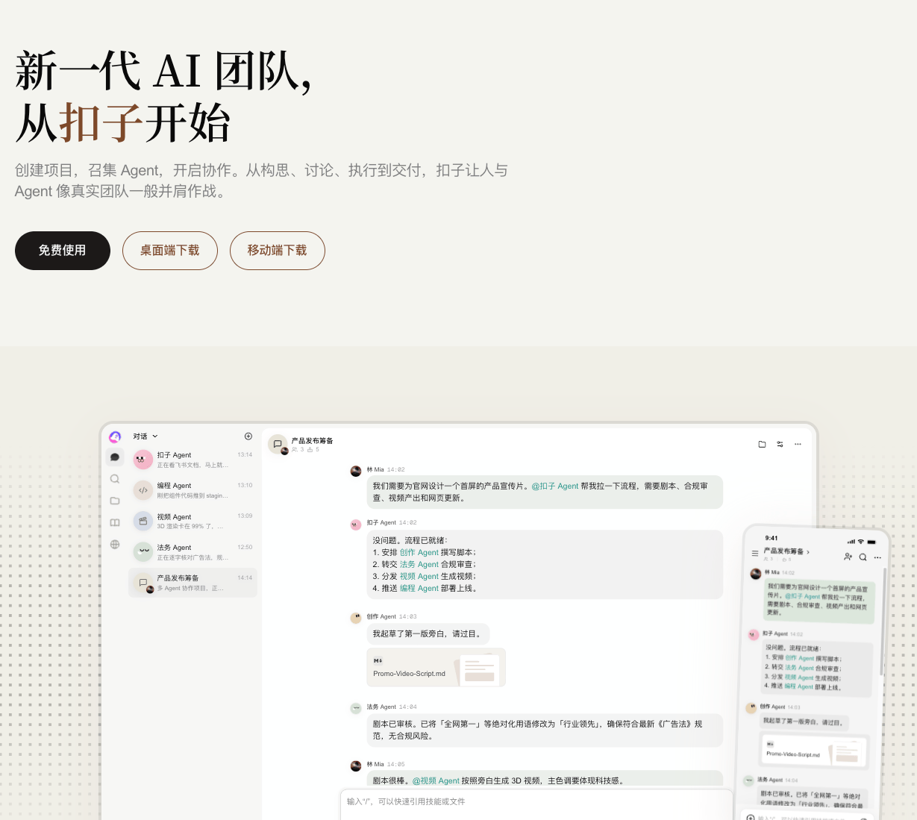The width and height of the screenshot is (917, 820).
Task: Open chat settings sliders icon
Action: tap(780, 444)
